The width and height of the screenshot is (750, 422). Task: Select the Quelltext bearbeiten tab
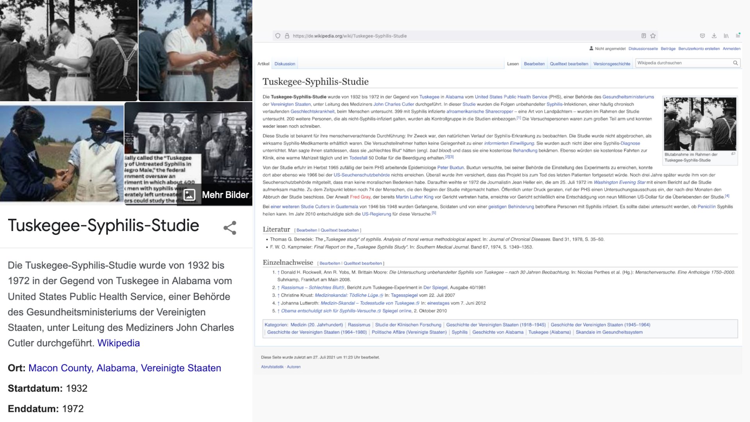click(569, 64)
